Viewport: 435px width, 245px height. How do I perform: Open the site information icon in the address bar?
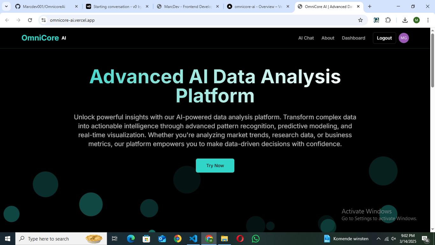tap(43, 20)
